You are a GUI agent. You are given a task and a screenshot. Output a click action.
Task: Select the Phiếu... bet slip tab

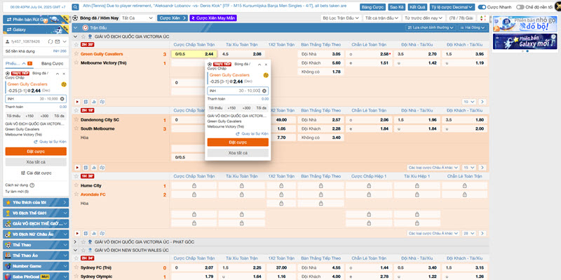pyautogui.click(x=18, y=63)
